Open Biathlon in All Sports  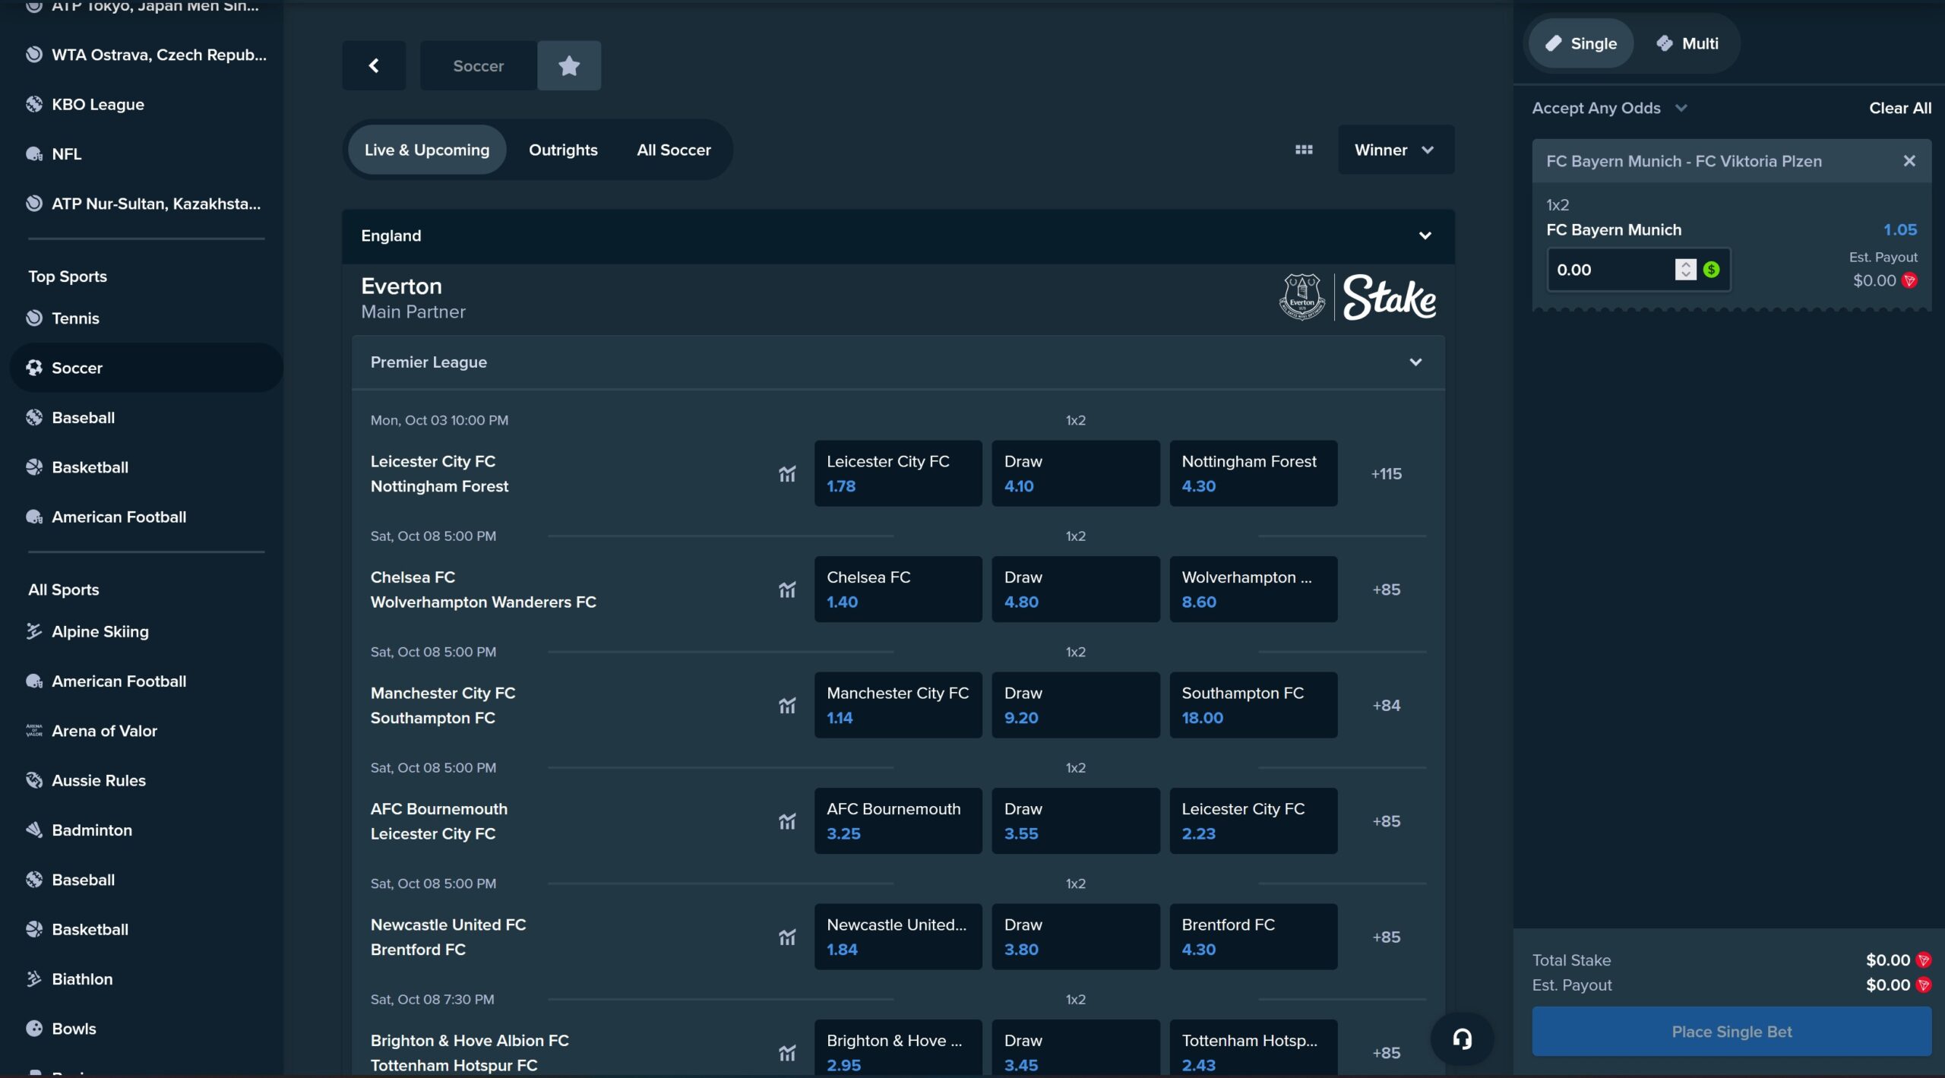pos(146,979)
